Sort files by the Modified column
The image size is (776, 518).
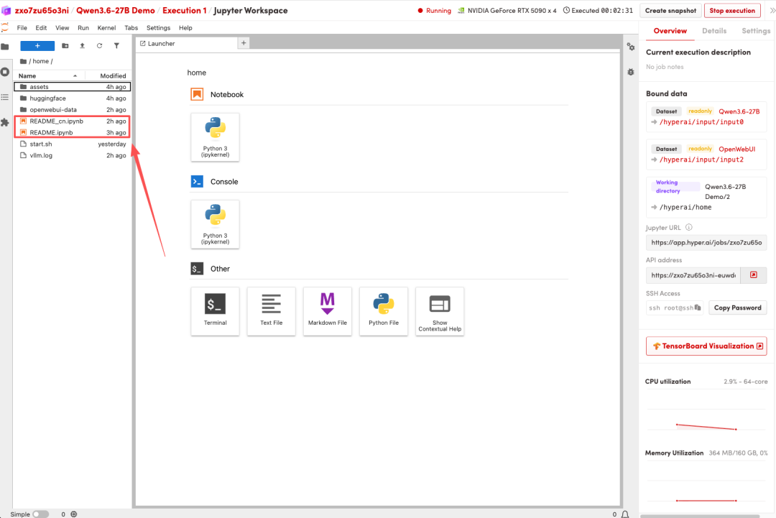(113, 75)
